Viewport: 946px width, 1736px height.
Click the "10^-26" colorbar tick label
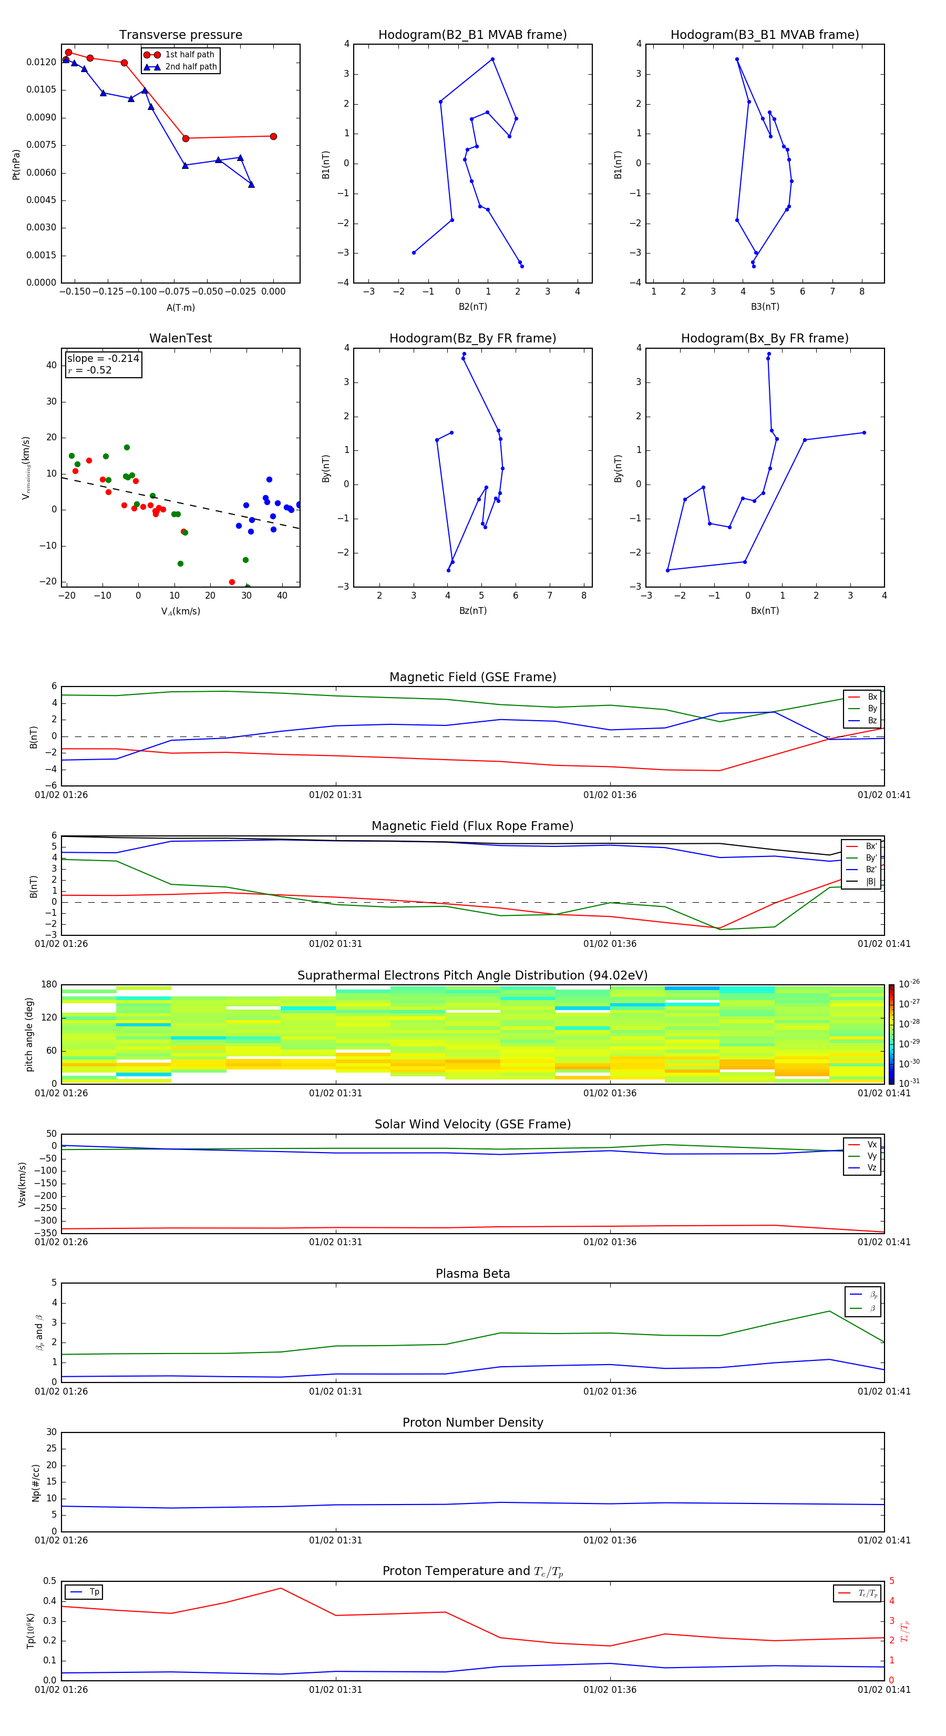click(x=909, y=984)
